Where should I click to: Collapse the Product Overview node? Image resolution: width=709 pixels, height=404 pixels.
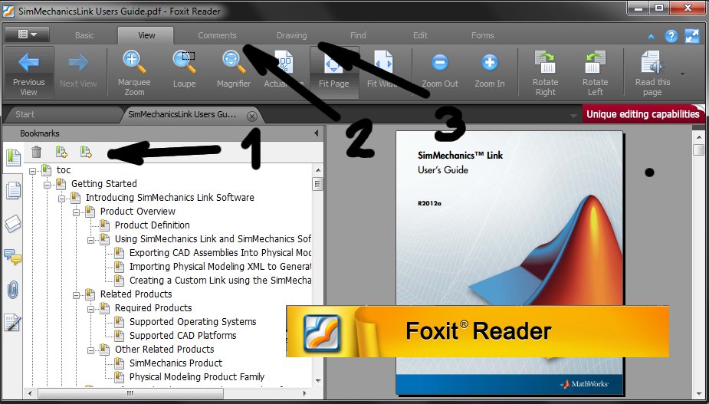click(x=76, y=212)
